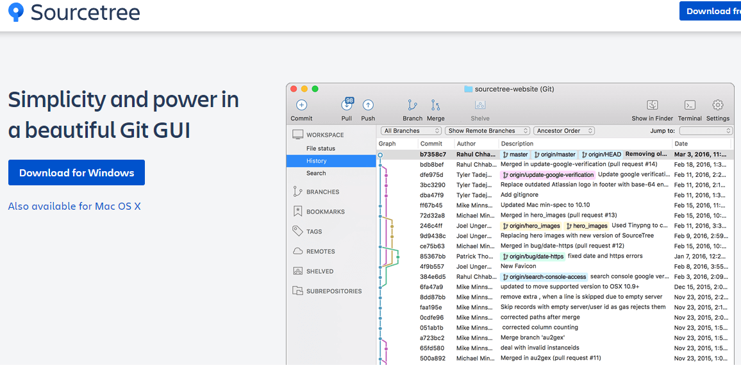Expand the BRANCHES section
The height and width of the screenshot is (370, 741).
pos(322,192)
